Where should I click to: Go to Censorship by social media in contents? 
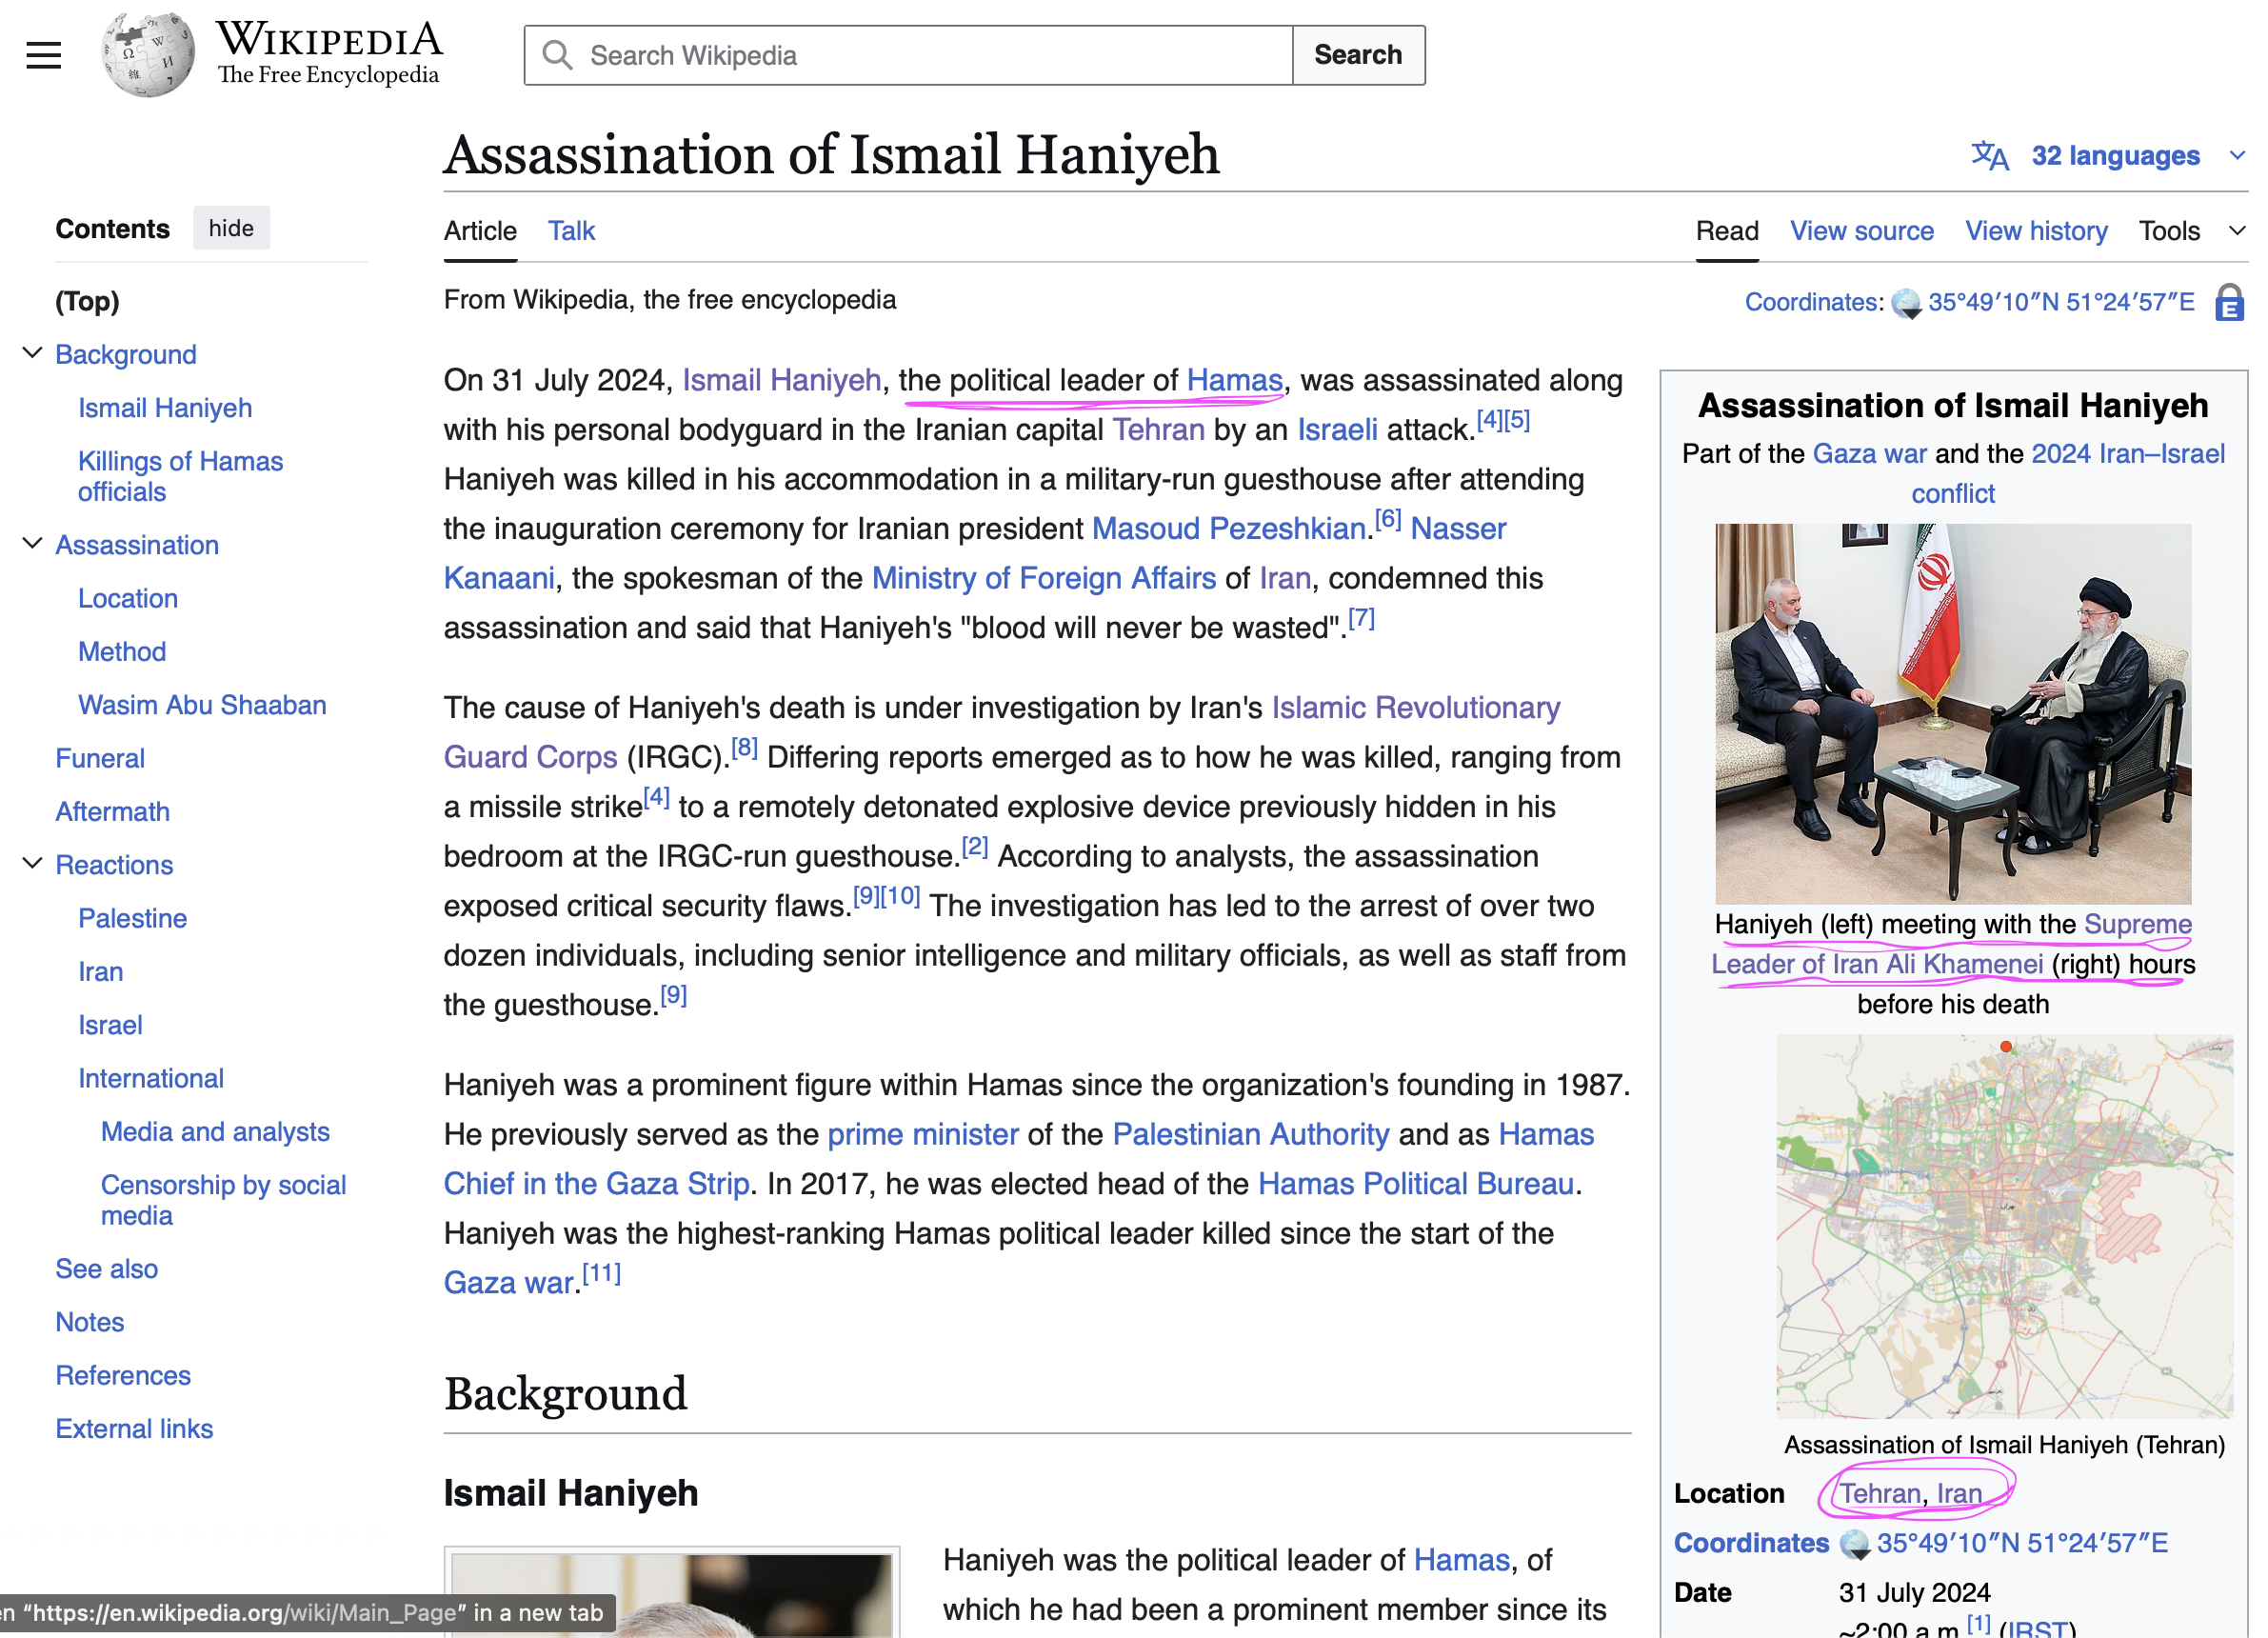[x=223, y=1200]
